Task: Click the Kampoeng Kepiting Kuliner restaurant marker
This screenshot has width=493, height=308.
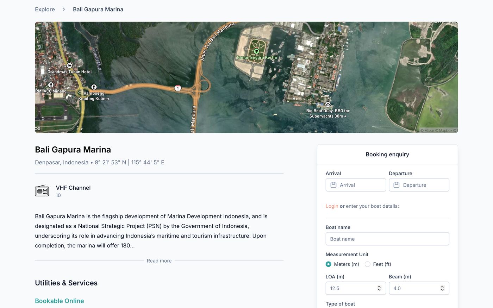Action: (x=94, y=87)
